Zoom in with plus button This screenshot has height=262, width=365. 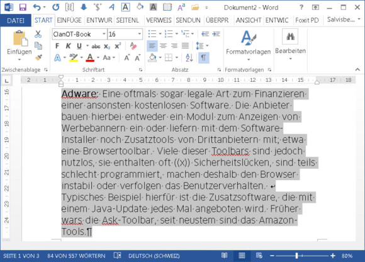(x=333, y=256)
